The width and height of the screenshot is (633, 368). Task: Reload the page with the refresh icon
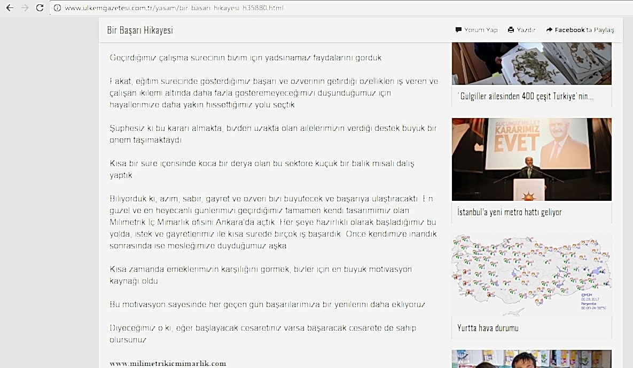(x=40, y=7)
